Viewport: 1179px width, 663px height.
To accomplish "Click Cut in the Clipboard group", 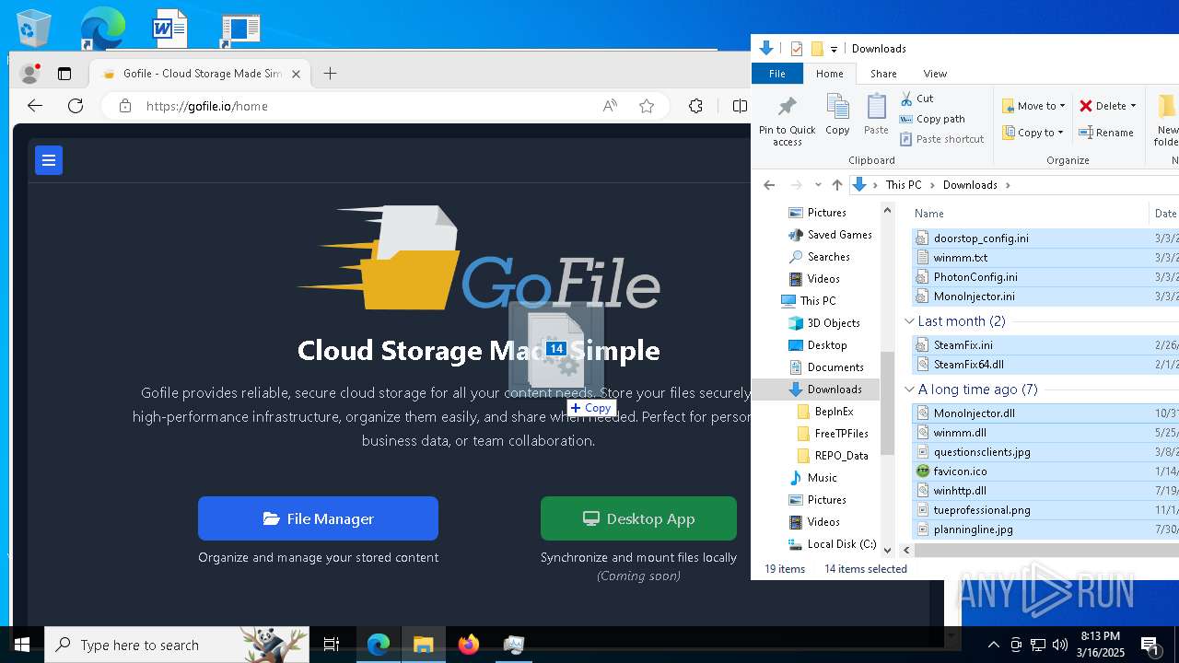I will tap(916, 99).
